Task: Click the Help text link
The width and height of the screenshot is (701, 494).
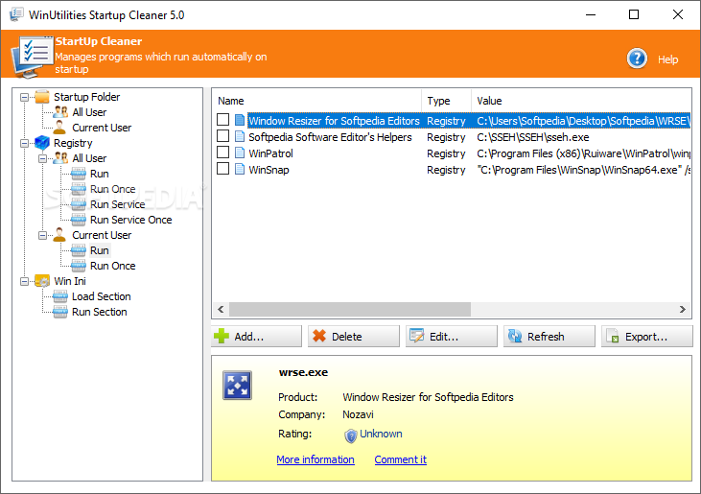Action: tap(668, 59)
